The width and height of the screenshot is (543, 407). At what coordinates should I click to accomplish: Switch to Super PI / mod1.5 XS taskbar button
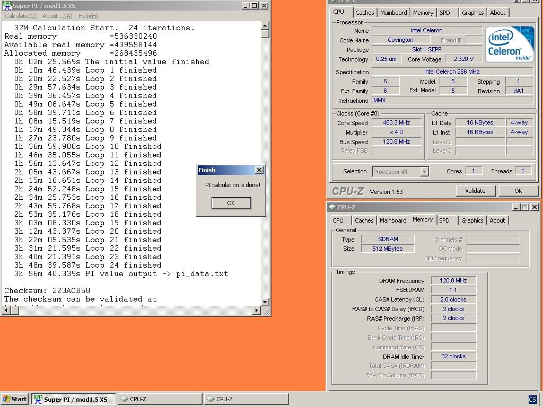[73, 399]
